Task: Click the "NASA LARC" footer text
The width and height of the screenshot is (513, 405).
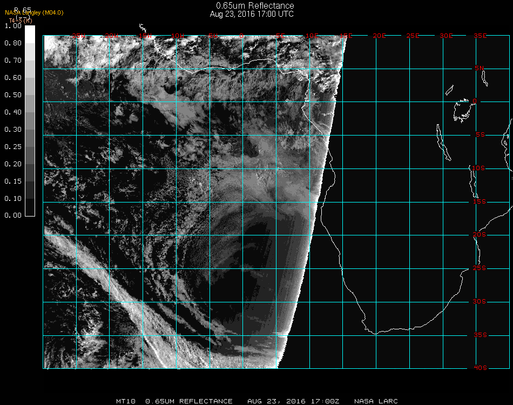Action: tap(376, 401)
